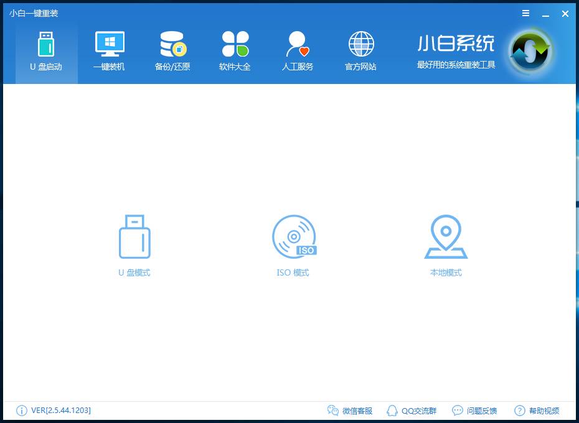Viewport: 579px width, 423px height.
Task: Select the ISO 模式 text label
Action: 293,272
